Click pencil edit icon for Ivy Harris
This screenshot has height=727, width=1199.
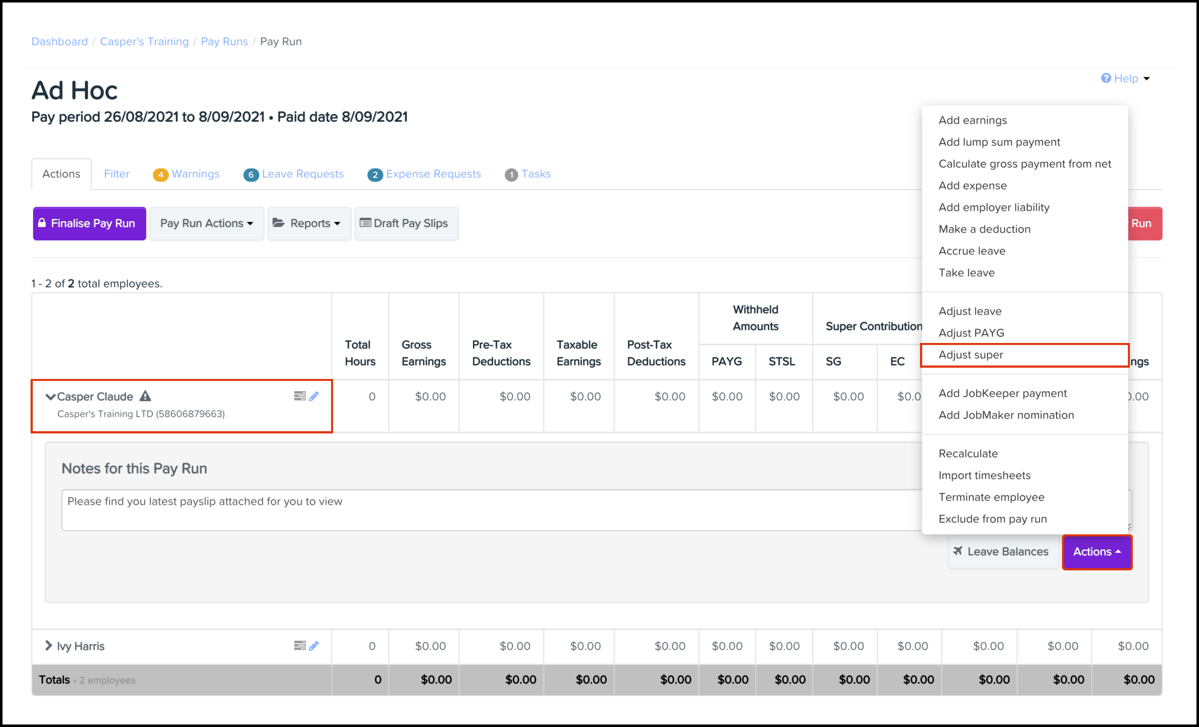pyautogui.click(x=314, y=646)
